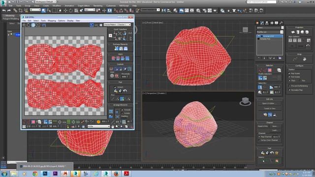Image resolution: width=315 pixels, height=177 pixels.
Task: Click the Weld round icon in Explode rollout
Action: point(112,76)
